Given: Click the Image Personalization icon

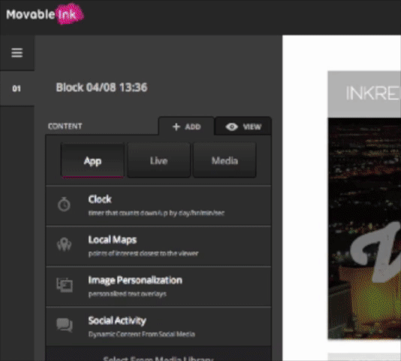Looking at the screenshot, I should tap(65, 285).
